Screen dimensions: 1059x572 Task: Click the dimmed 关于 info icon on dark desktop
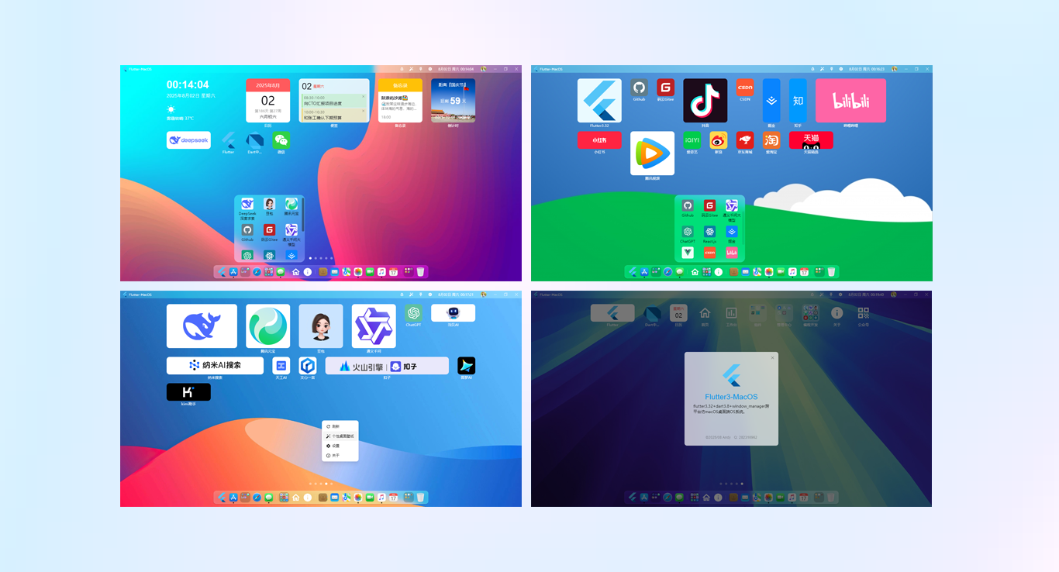point(837,313)
